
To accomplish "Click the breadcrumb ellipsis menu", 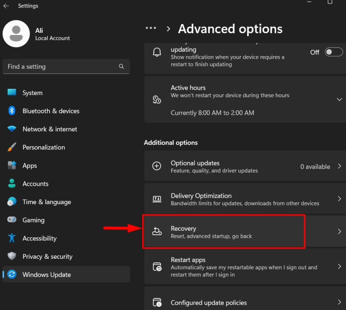I will pos(151,28).
